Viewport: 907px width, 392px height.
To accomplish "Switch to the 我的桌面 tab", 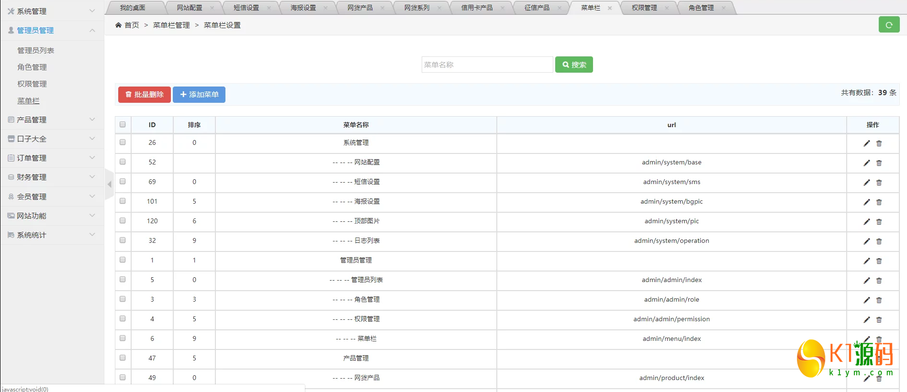I will 133,8.
